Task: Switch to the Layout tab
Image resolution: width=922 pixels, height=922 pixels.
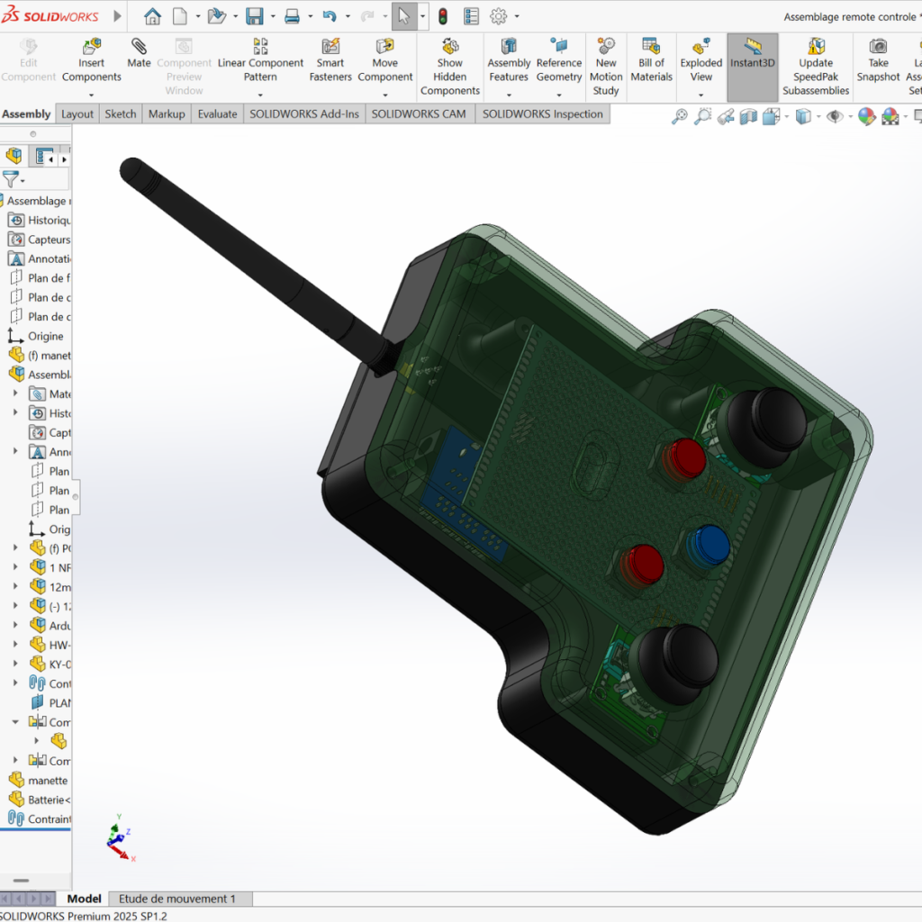Action: click(77, 114)
